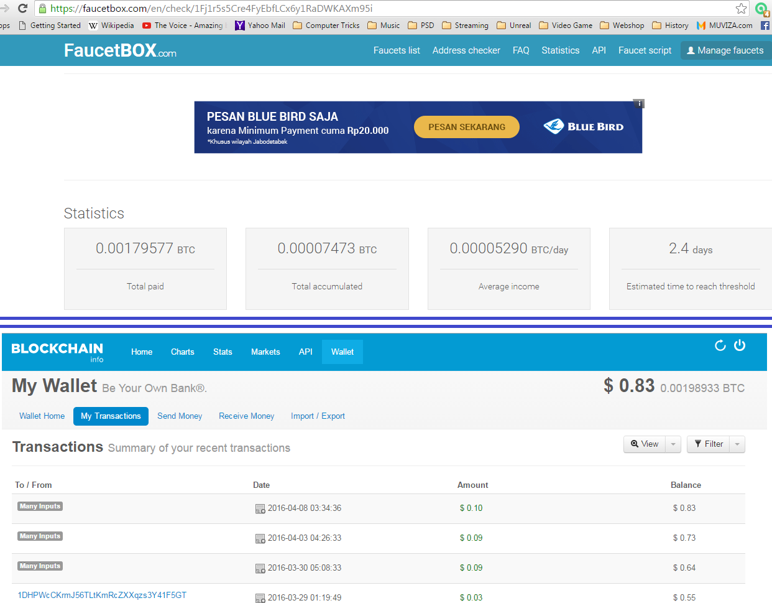Image resolution: width=772 pixels, height=603 pixels.
Task: Open The Voice YouTube bookmark
Action: [x=183, y=26]
